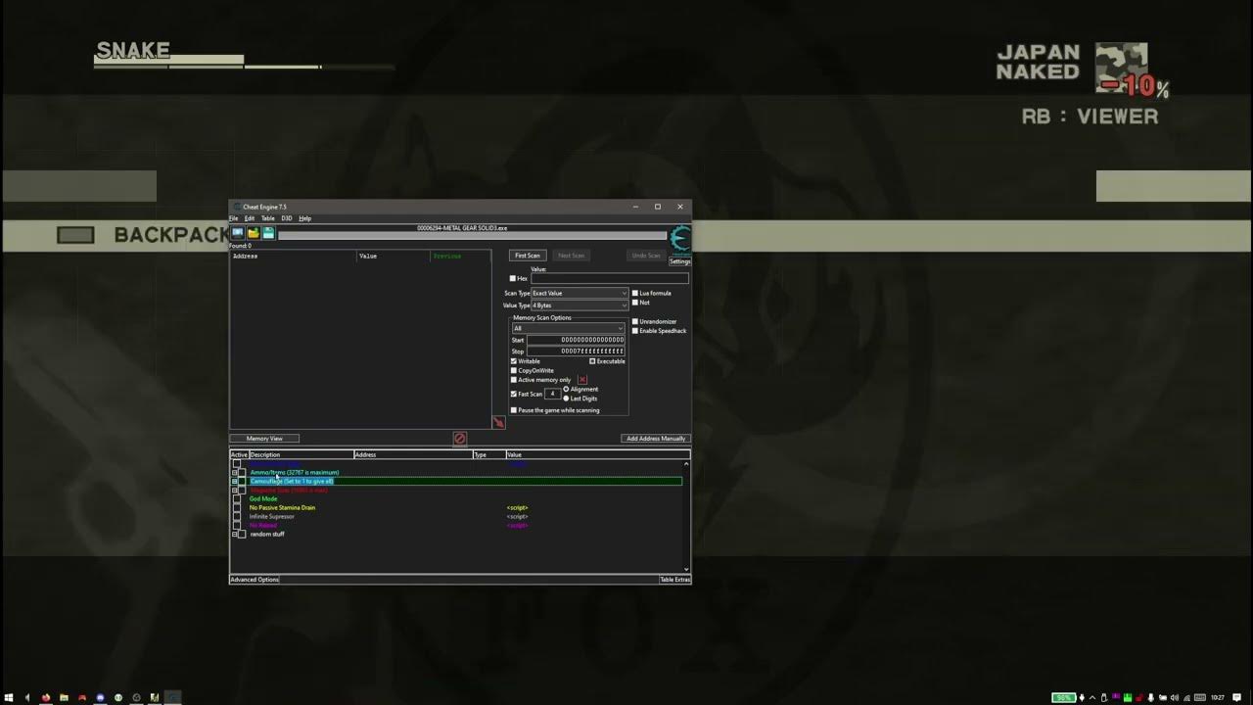Click the results Address column header
Viewport: 1253px width, 705px height.
pyautogui.click(x=294, y=256)
